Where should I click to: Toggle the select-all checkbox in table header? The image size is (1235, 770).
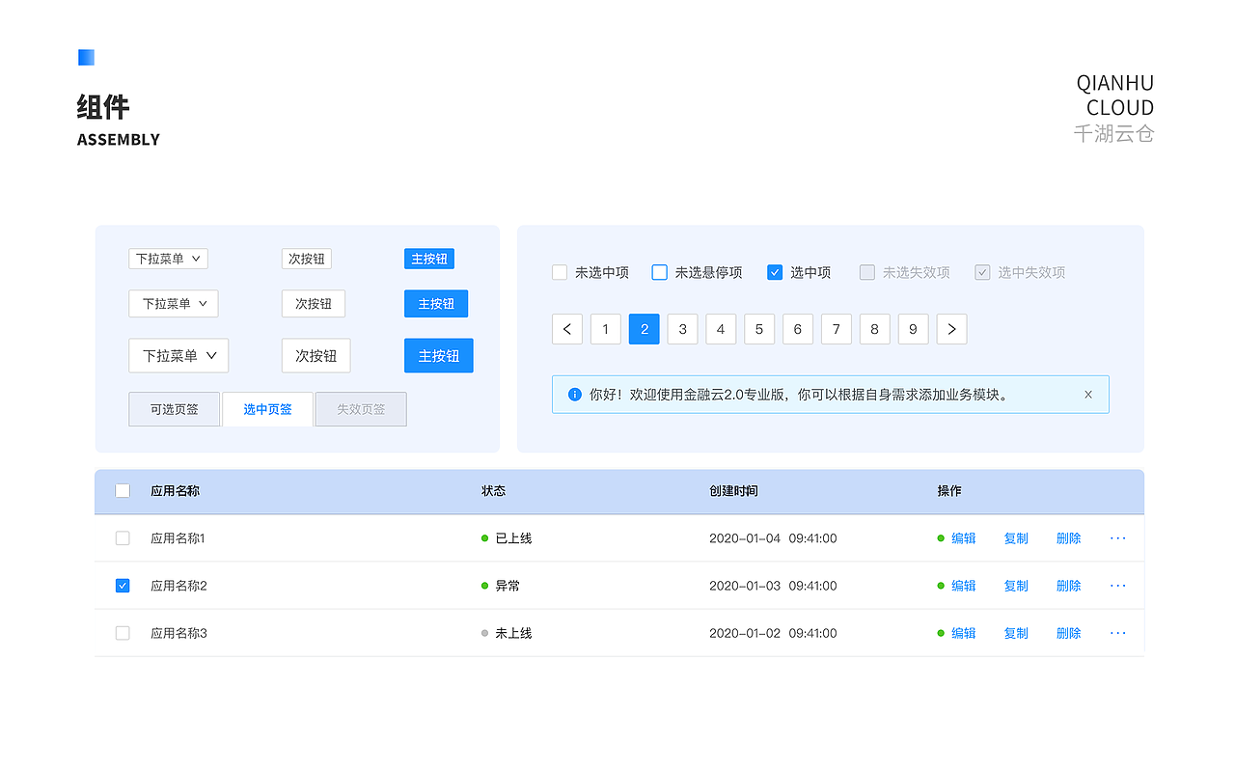123,490
